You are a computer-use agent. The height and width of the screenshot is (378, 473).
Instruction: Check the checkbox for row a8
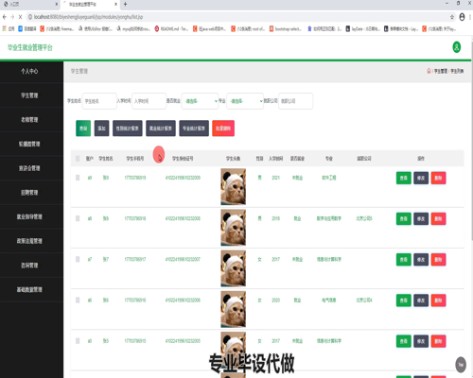tap(78, 218)
